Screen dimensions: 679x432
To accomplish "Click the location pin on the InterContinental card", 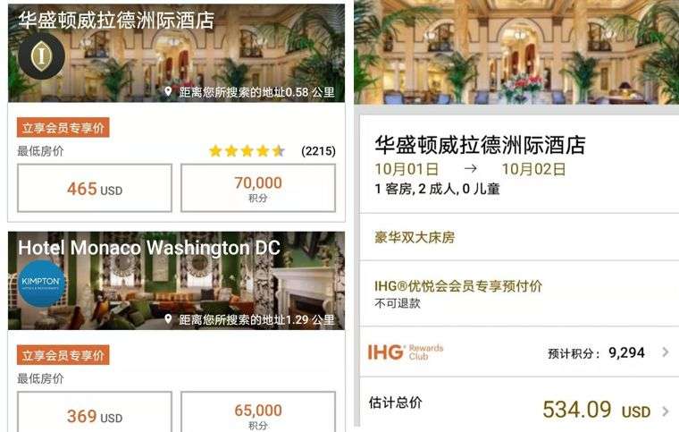I will (169, 91).
